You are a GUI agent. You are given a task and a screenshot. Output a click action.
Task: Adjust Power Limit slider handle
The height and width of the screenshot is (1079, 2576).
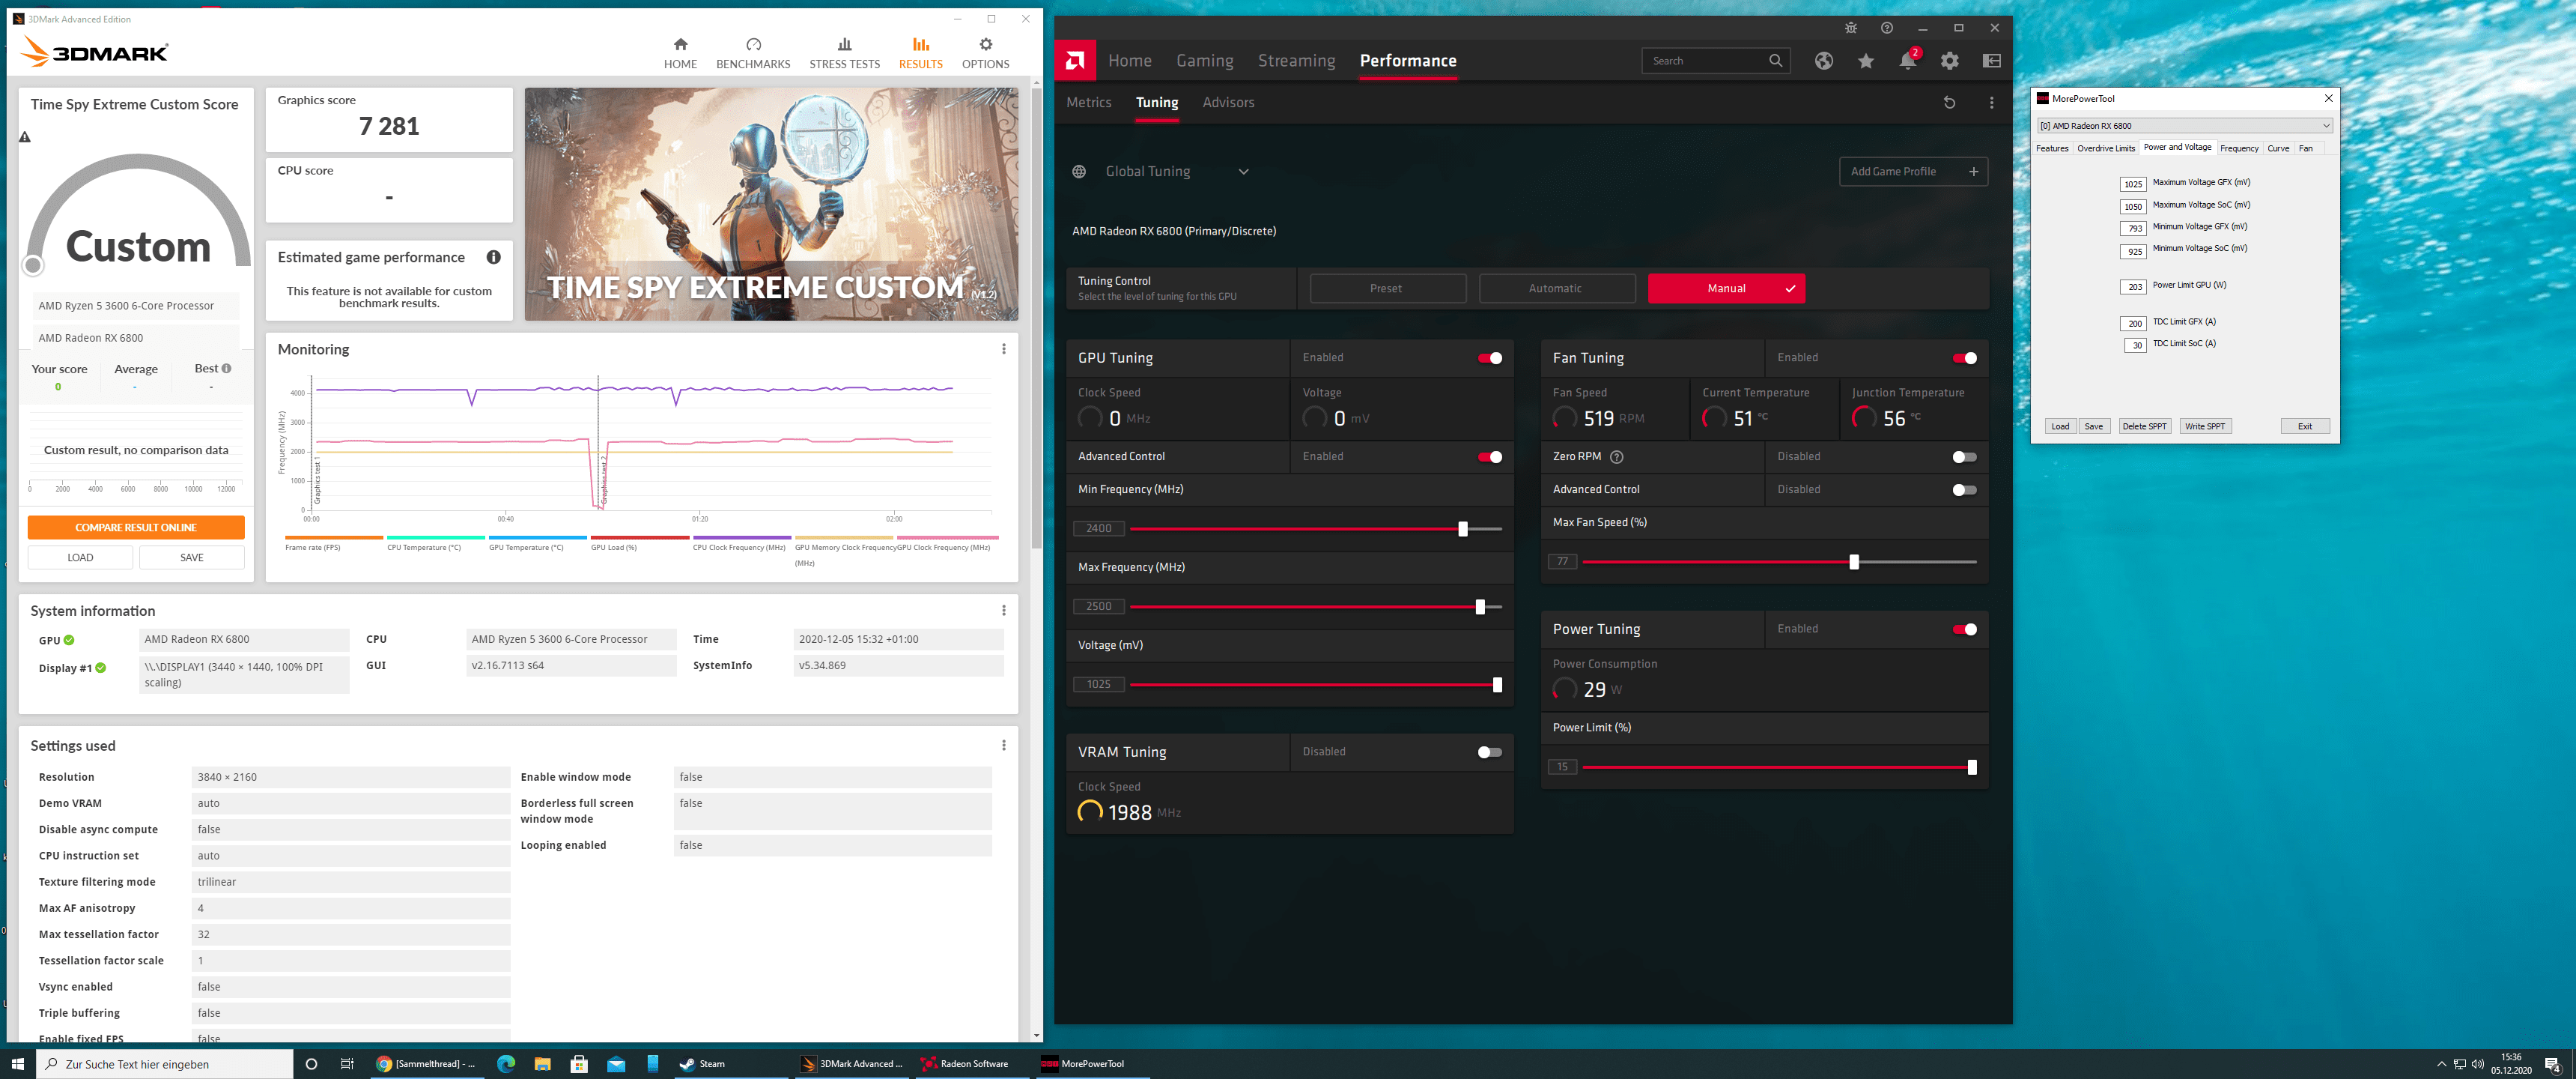click(x=1971, y=768)
